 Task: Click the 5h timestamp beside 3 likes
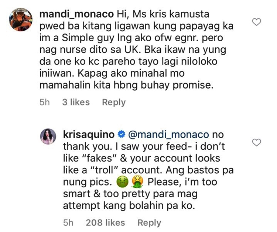(x=45, y=102)
